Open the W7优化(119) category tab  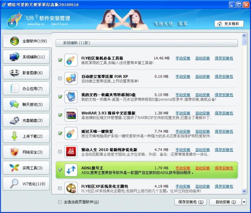tap(26, 184)
